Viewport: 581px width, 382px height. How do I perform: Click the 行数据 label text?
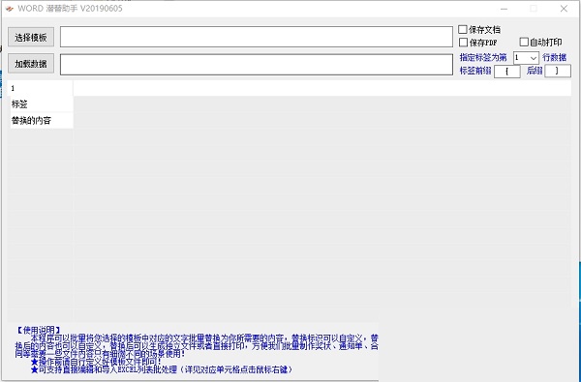click(554, 57)
